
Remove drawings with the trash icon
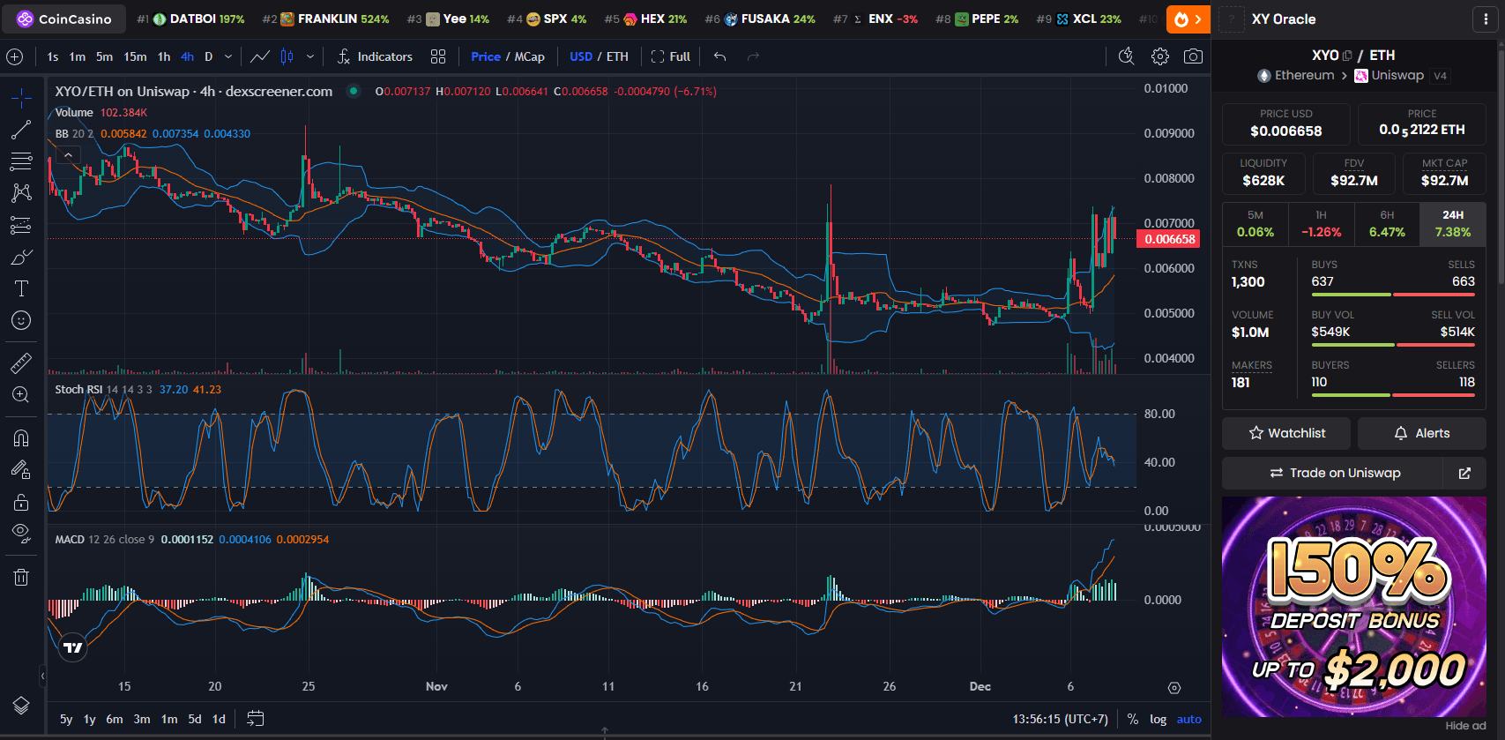(x=21, y=577)
